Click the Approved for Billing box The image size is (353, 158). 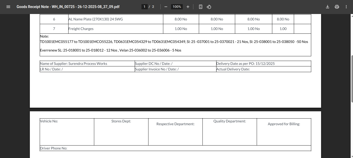pos(284,132)
